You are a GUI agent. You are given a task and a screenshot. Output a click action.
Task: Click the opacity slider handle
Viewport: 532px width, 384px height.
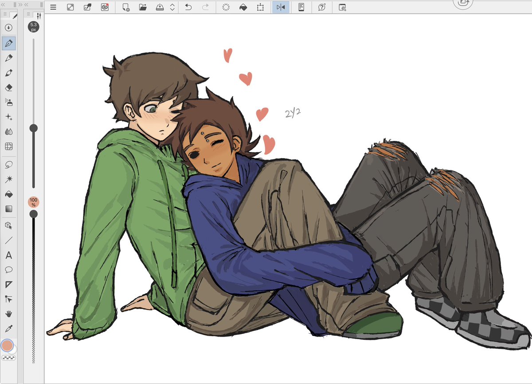(x=33, y=214)
